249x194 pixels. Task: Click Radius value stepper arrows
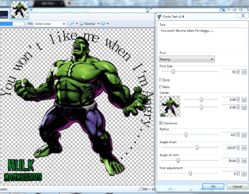pos(238,135)
